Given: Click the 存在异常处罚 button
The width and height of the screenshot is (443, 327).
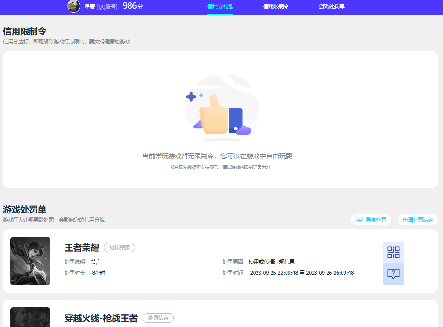Looking at the screenshot, I should 371,220.
